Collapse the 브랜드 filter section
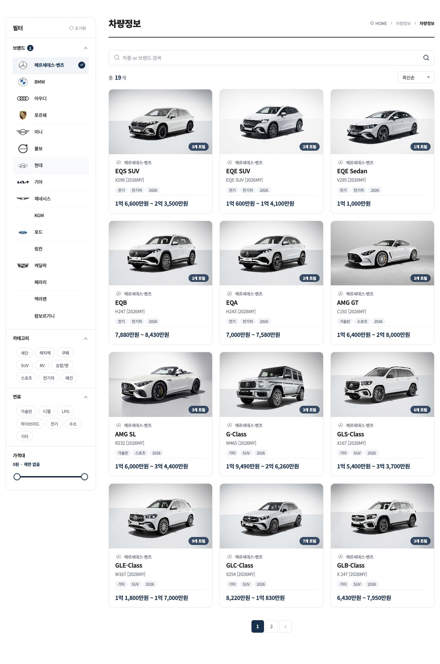Image resolution: width=440 pixels, height=664 pixels. coord(86,48)
